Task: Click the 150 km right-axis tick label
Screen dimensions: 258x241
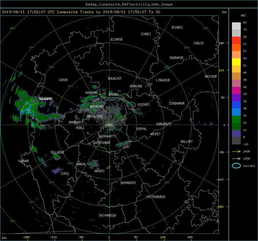Action: tap(222, 43)
